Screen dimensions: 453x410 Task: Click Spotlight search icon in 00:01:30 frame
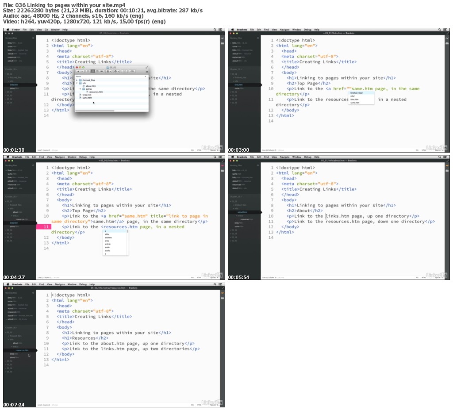215,30
